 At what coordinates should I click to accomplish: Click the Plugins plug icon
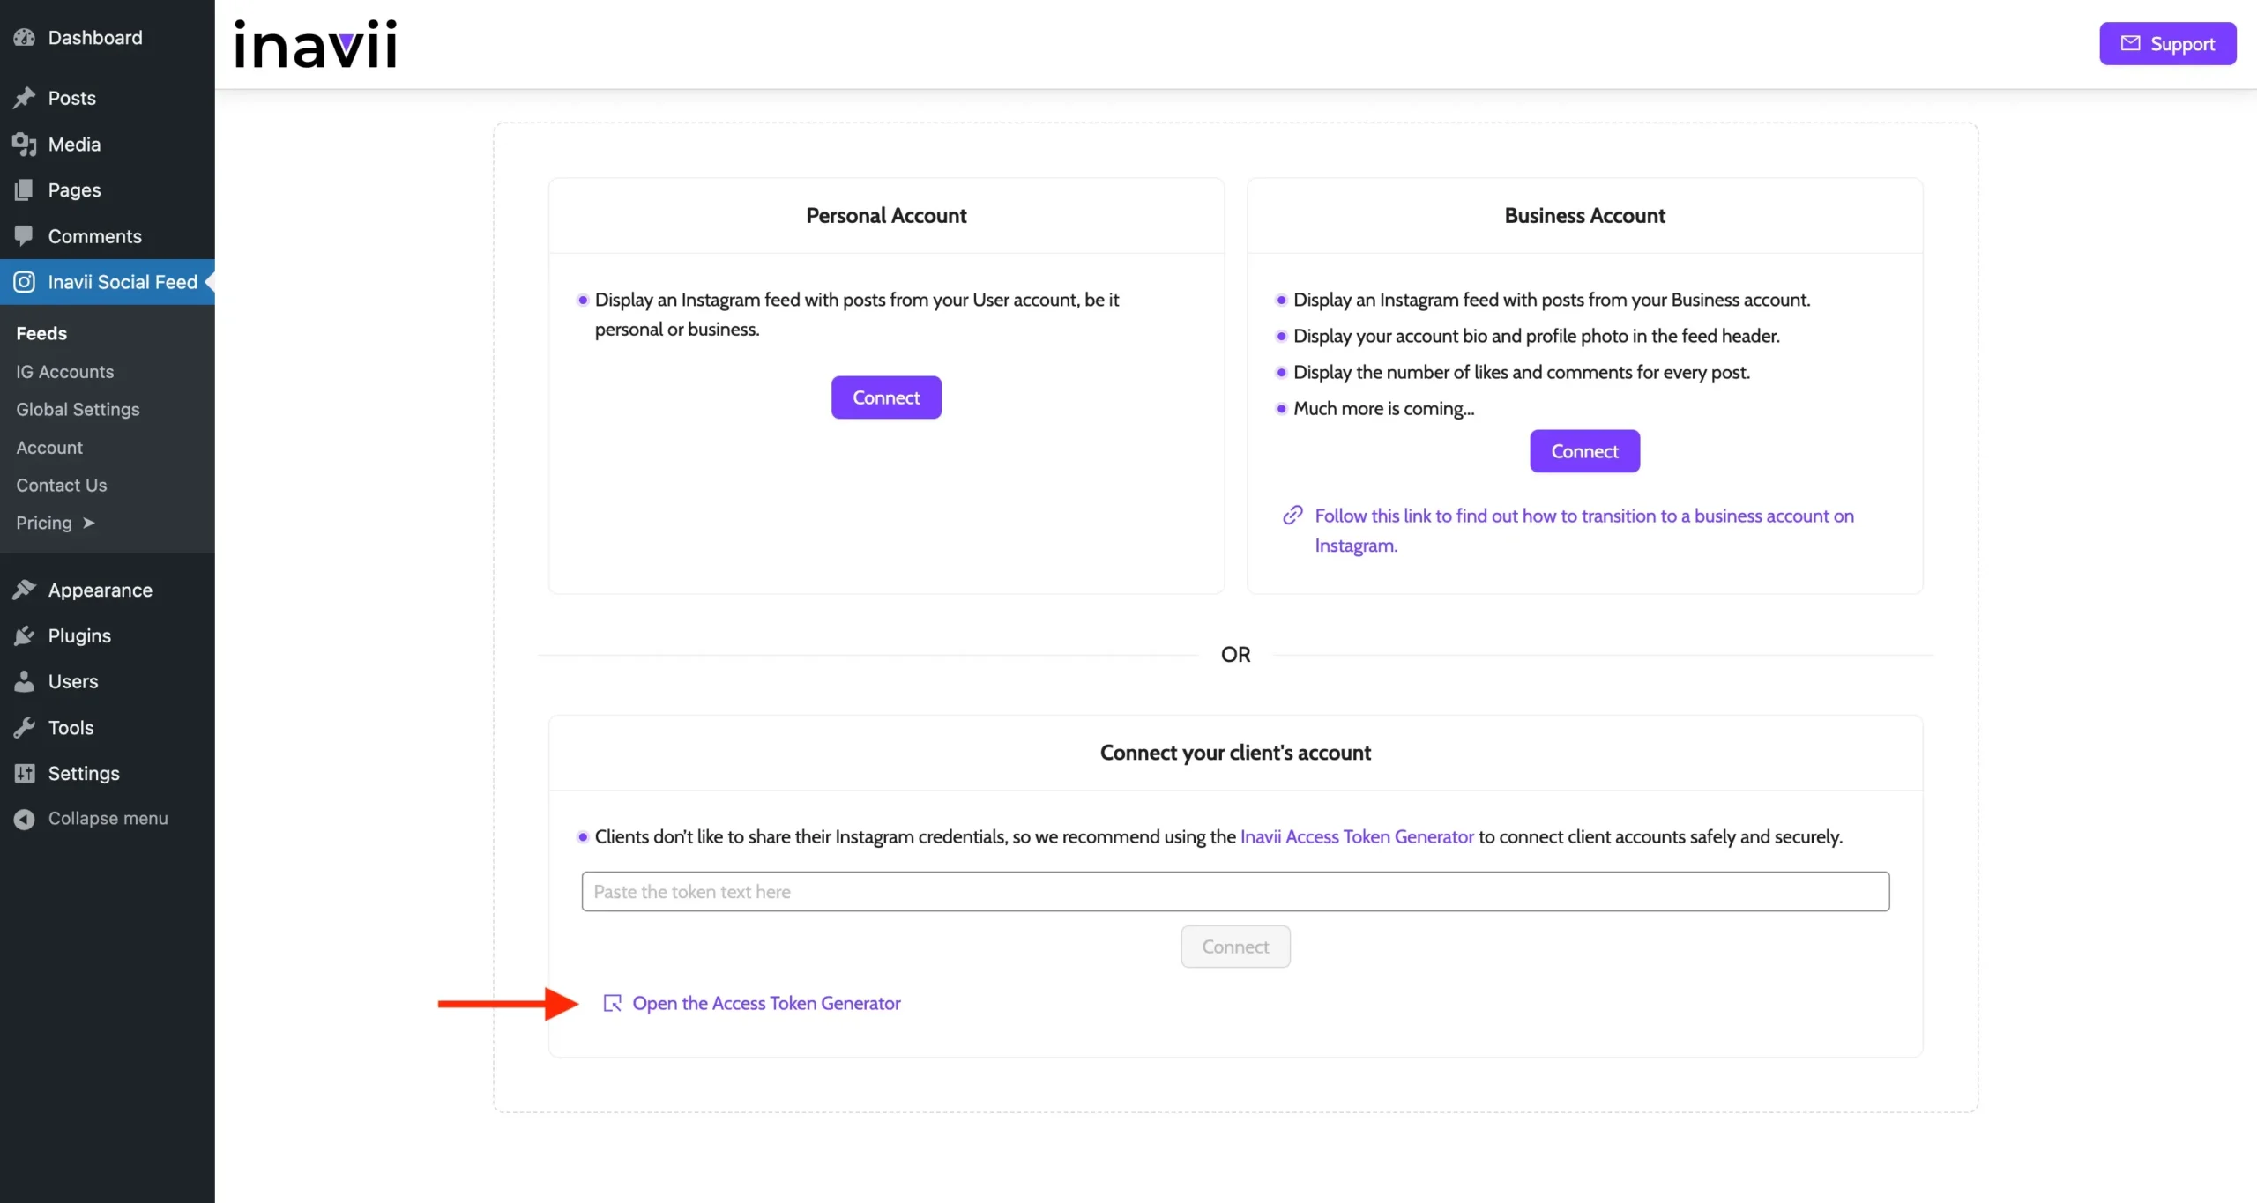(x=24, y=636)
